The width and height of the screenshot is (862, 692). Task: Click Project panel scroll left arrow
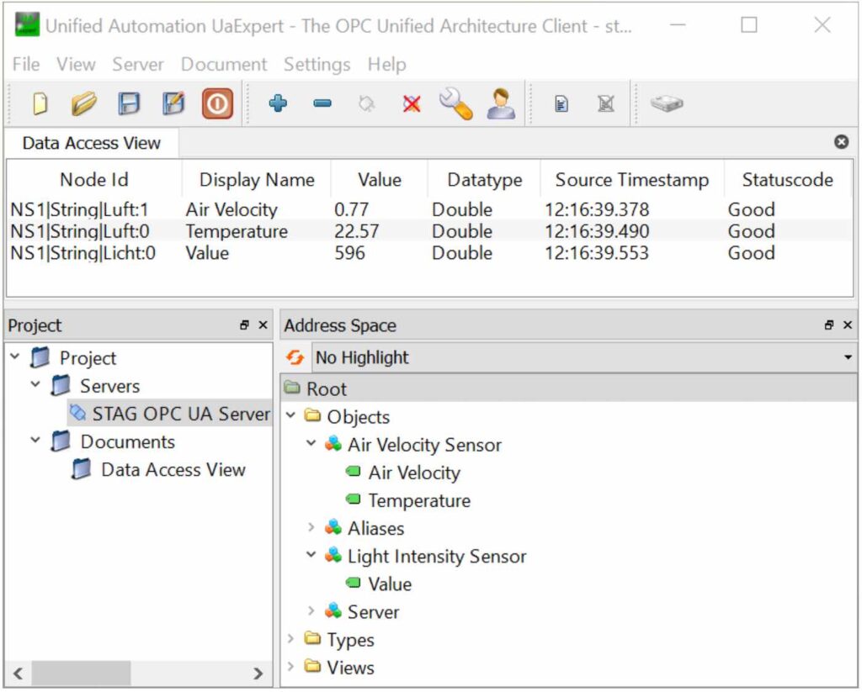coord(19,674)
